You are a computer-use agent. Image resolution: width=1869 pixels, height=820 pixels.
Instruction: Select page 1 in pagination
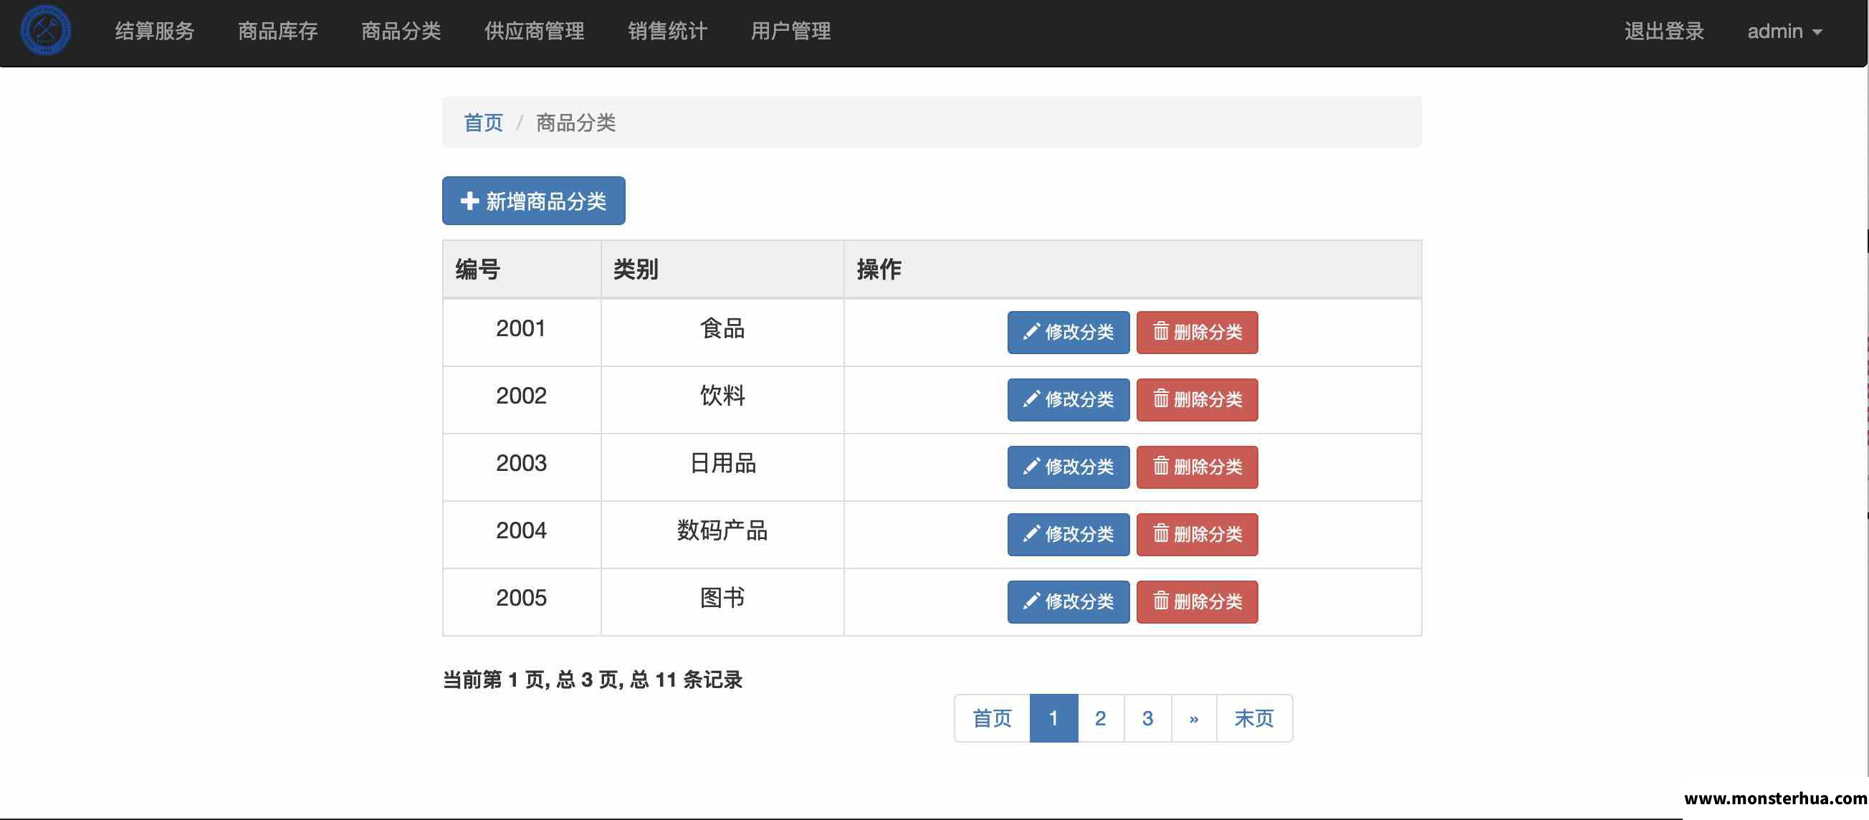(1053, 718)
